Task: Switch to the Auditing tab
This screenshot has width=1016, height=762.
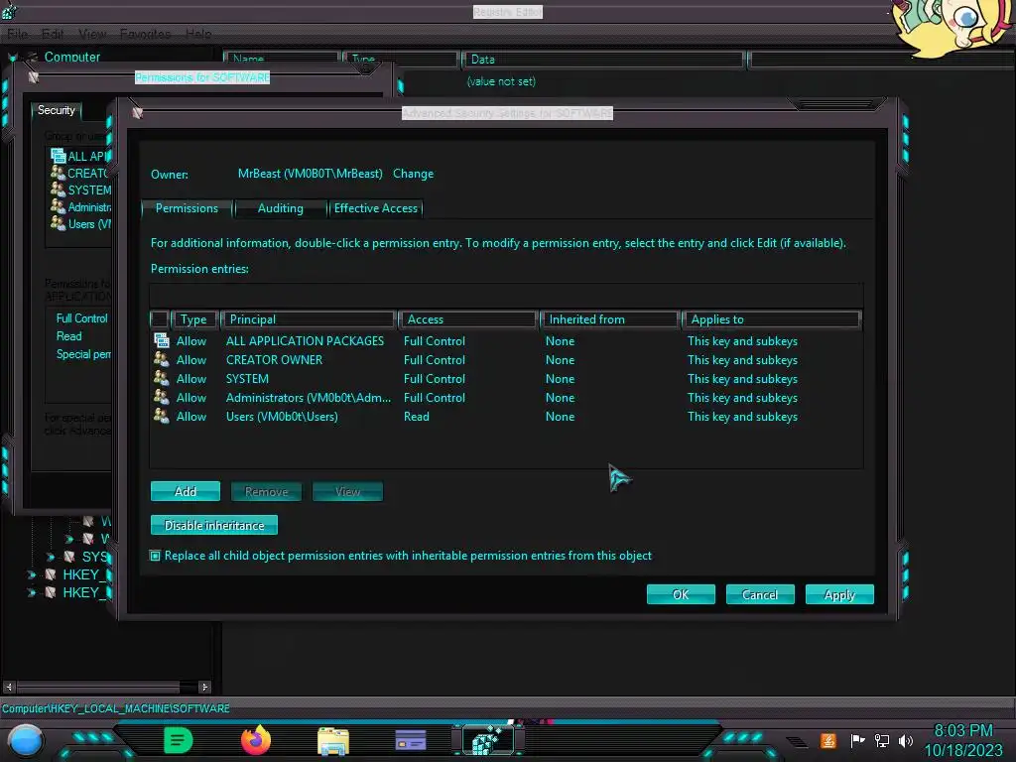Action: tap(280, 208)
